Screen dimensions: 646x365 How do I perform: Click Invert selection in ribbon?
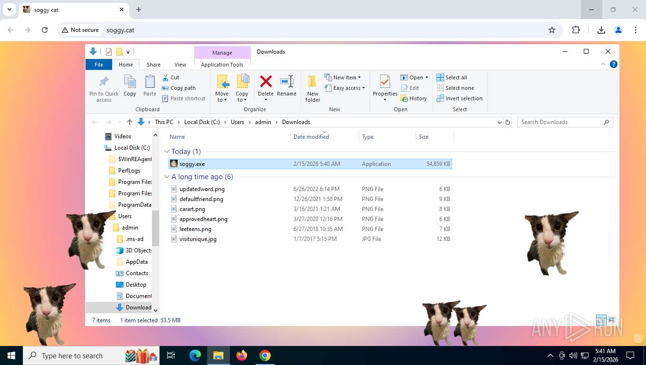[459, 98]
